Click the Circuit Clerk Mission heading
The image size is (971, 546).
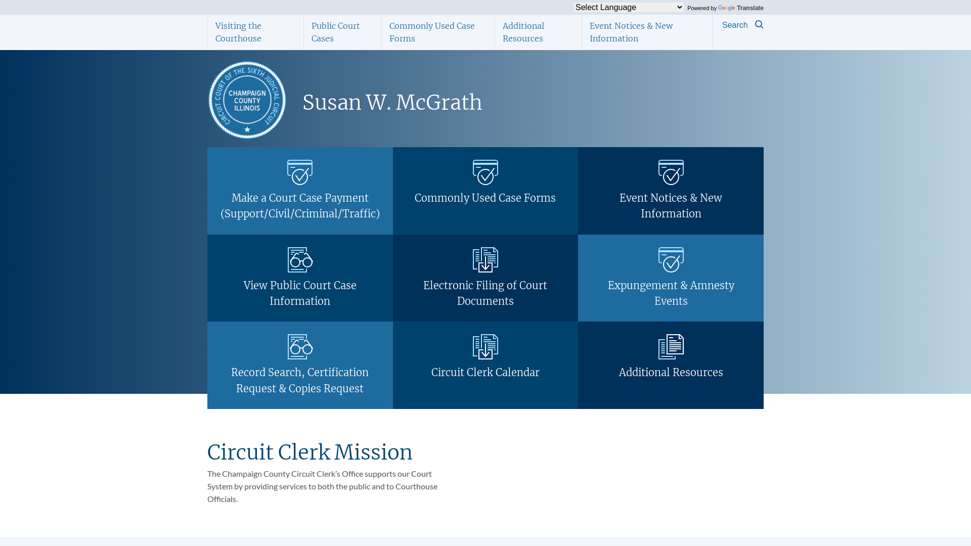[310, 452]
